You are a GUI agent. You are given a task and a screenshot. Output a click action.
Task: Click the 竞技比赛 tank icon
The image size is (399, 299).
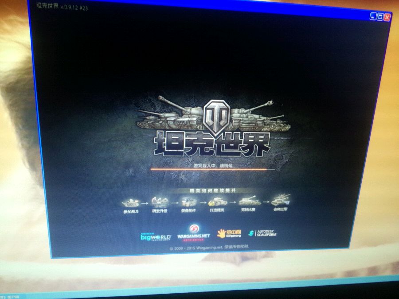249,201
